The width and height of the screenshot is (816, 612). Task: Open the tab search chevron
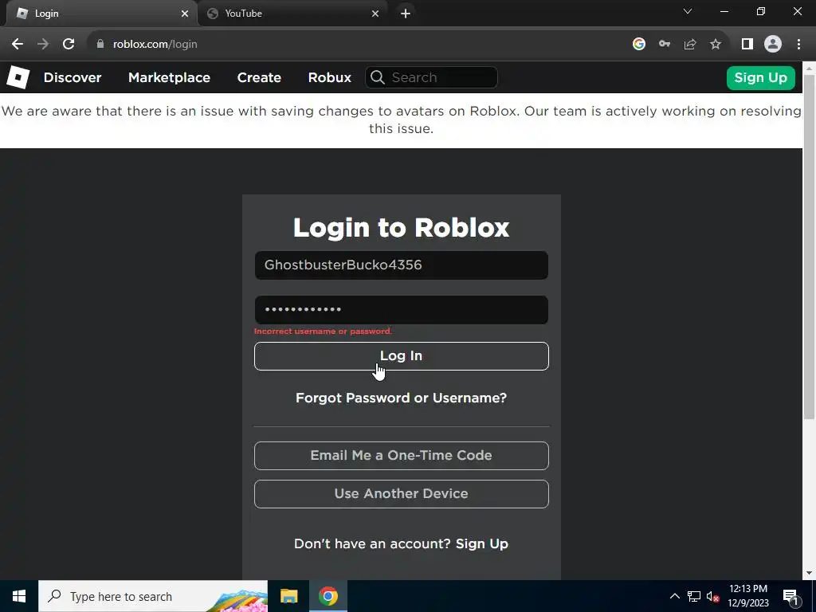click(688, 11)
